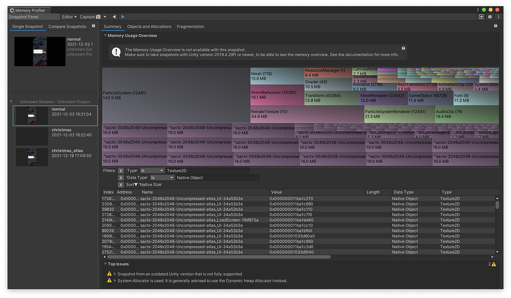511x298 pixels.
Task: Toggle off the Sort 'Native Size' filter
Action: click(120, 184)
